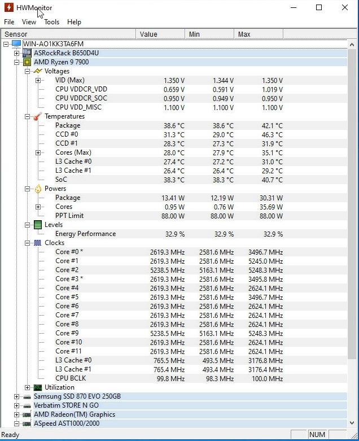Click the drive icon for Verbatim STORE N GO
Image resolution: width=359 pixels, height=441 pixels.
(x=27, y=405)
